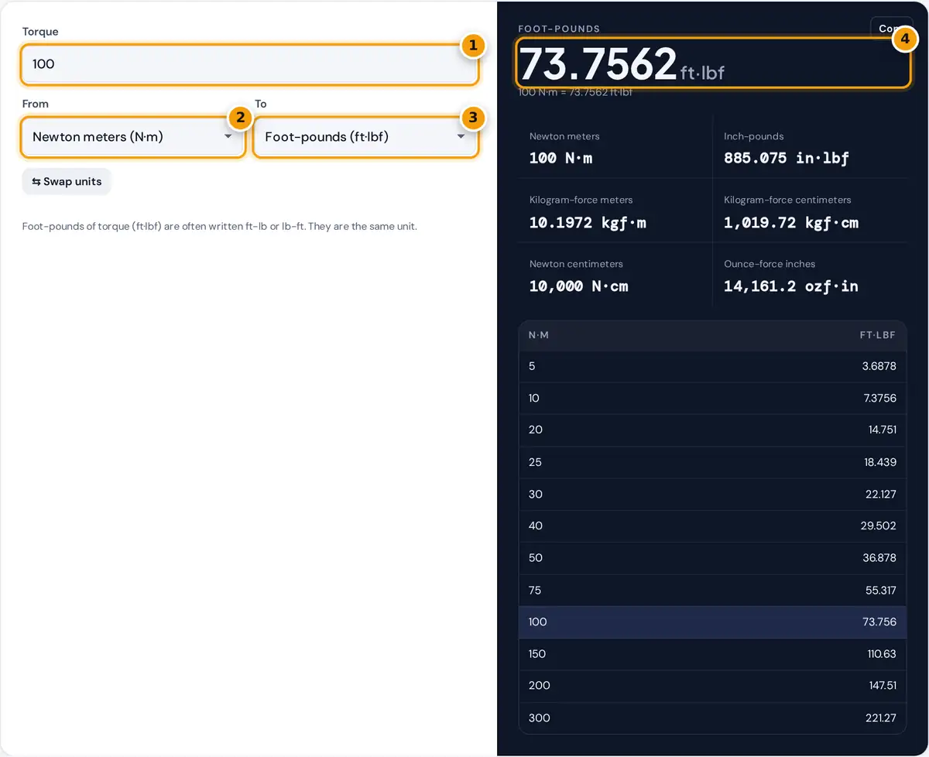Select the table row for 40 N·m
Viewport: 929px width, 757px height.
(712, 526)
